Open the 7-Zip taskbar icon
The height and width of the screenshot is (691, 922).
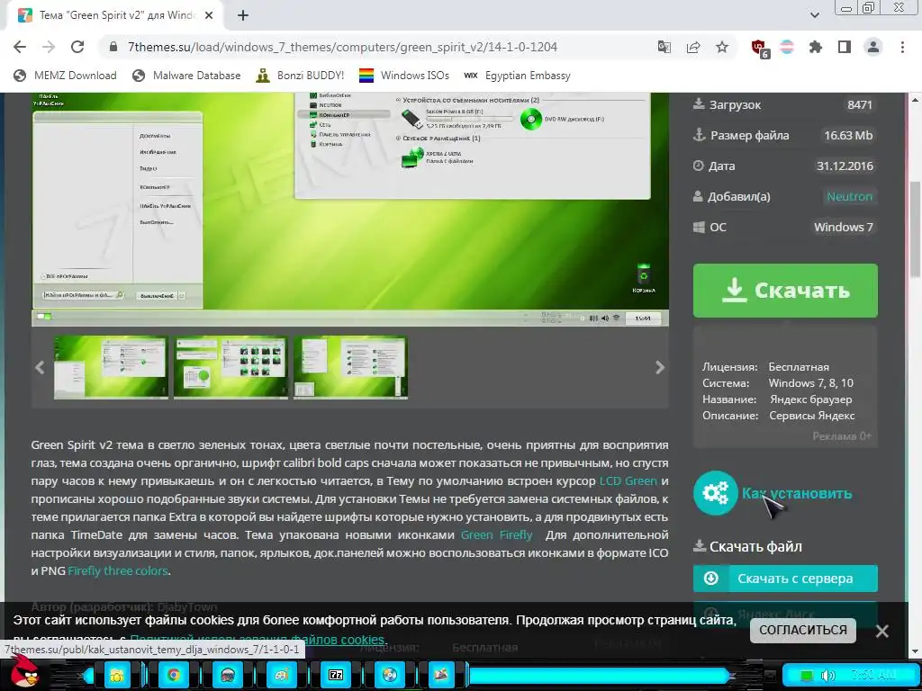tap(336, 675)
